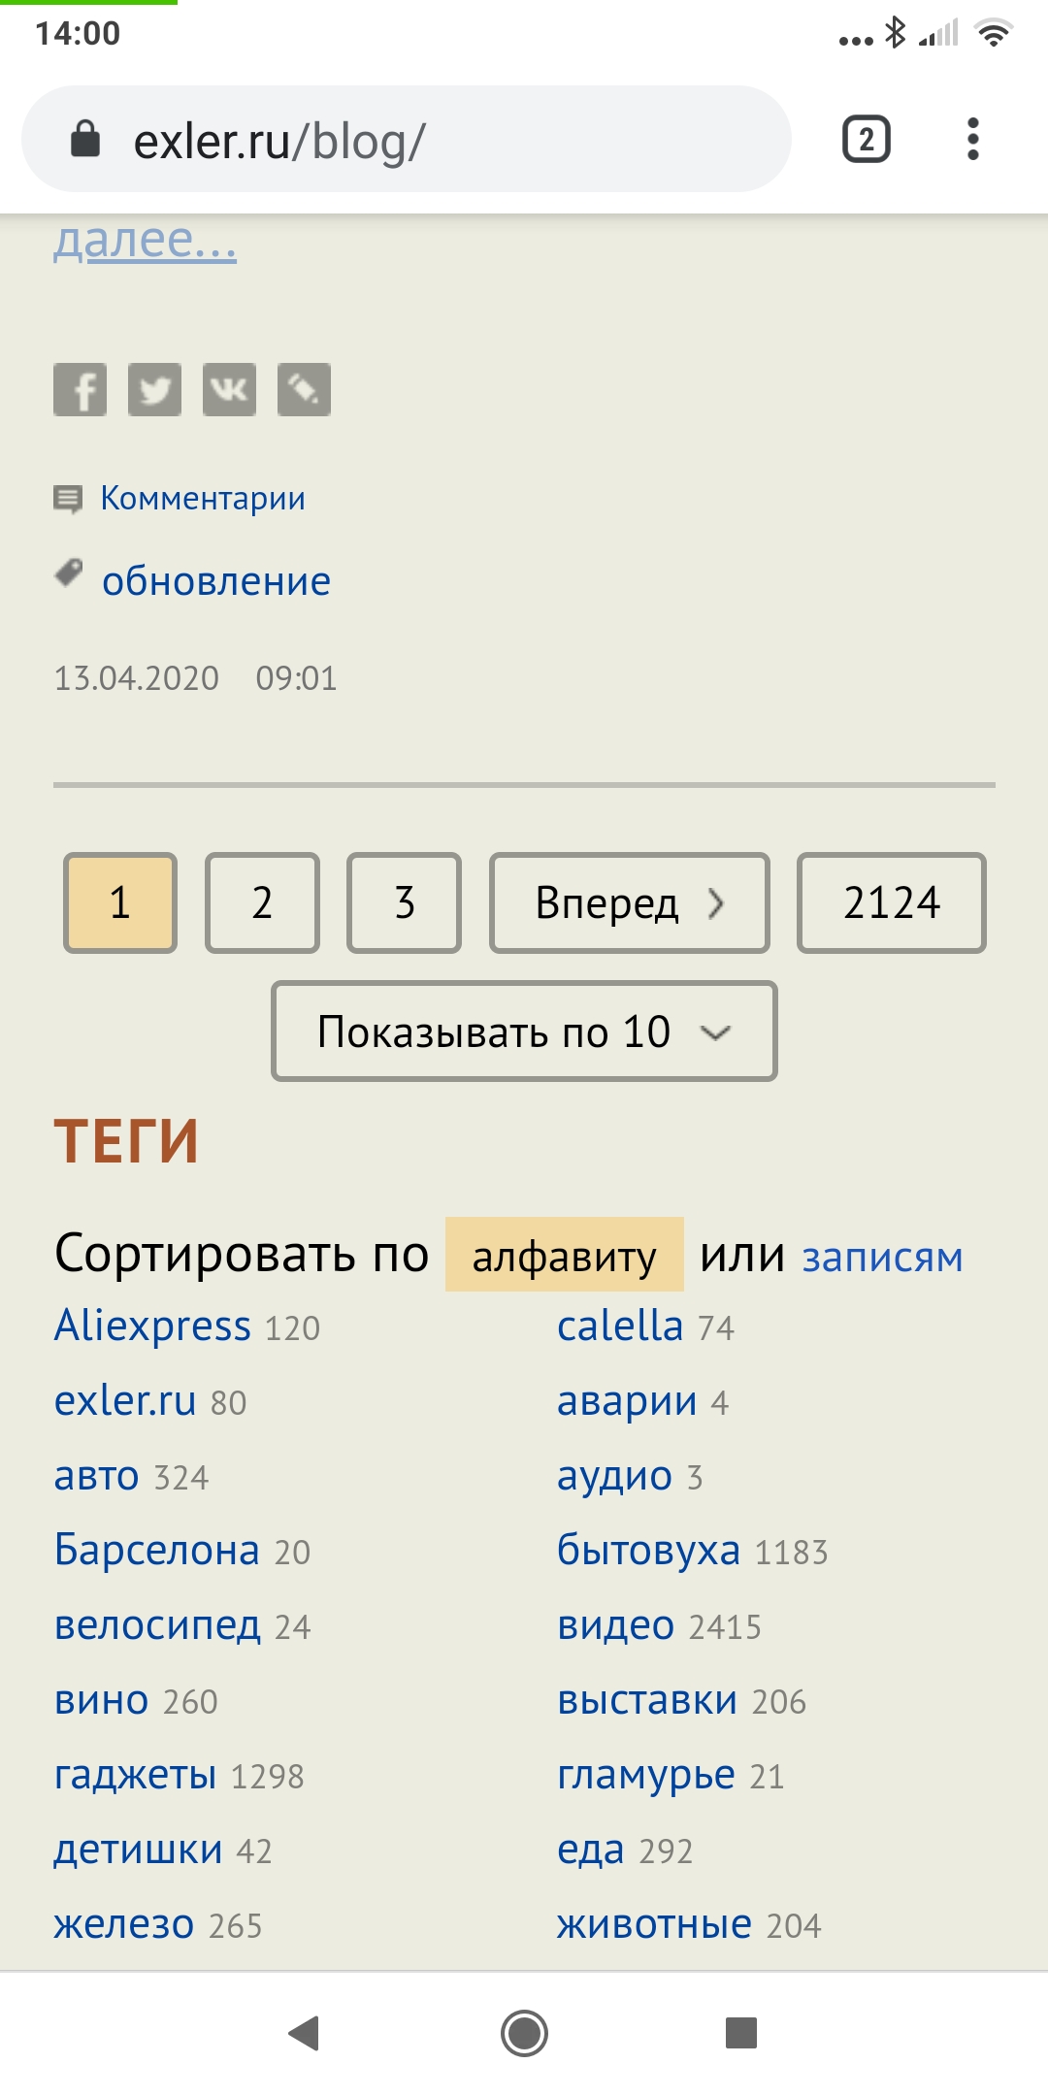
Task: Jump to last page 2124
Action: 891,903
